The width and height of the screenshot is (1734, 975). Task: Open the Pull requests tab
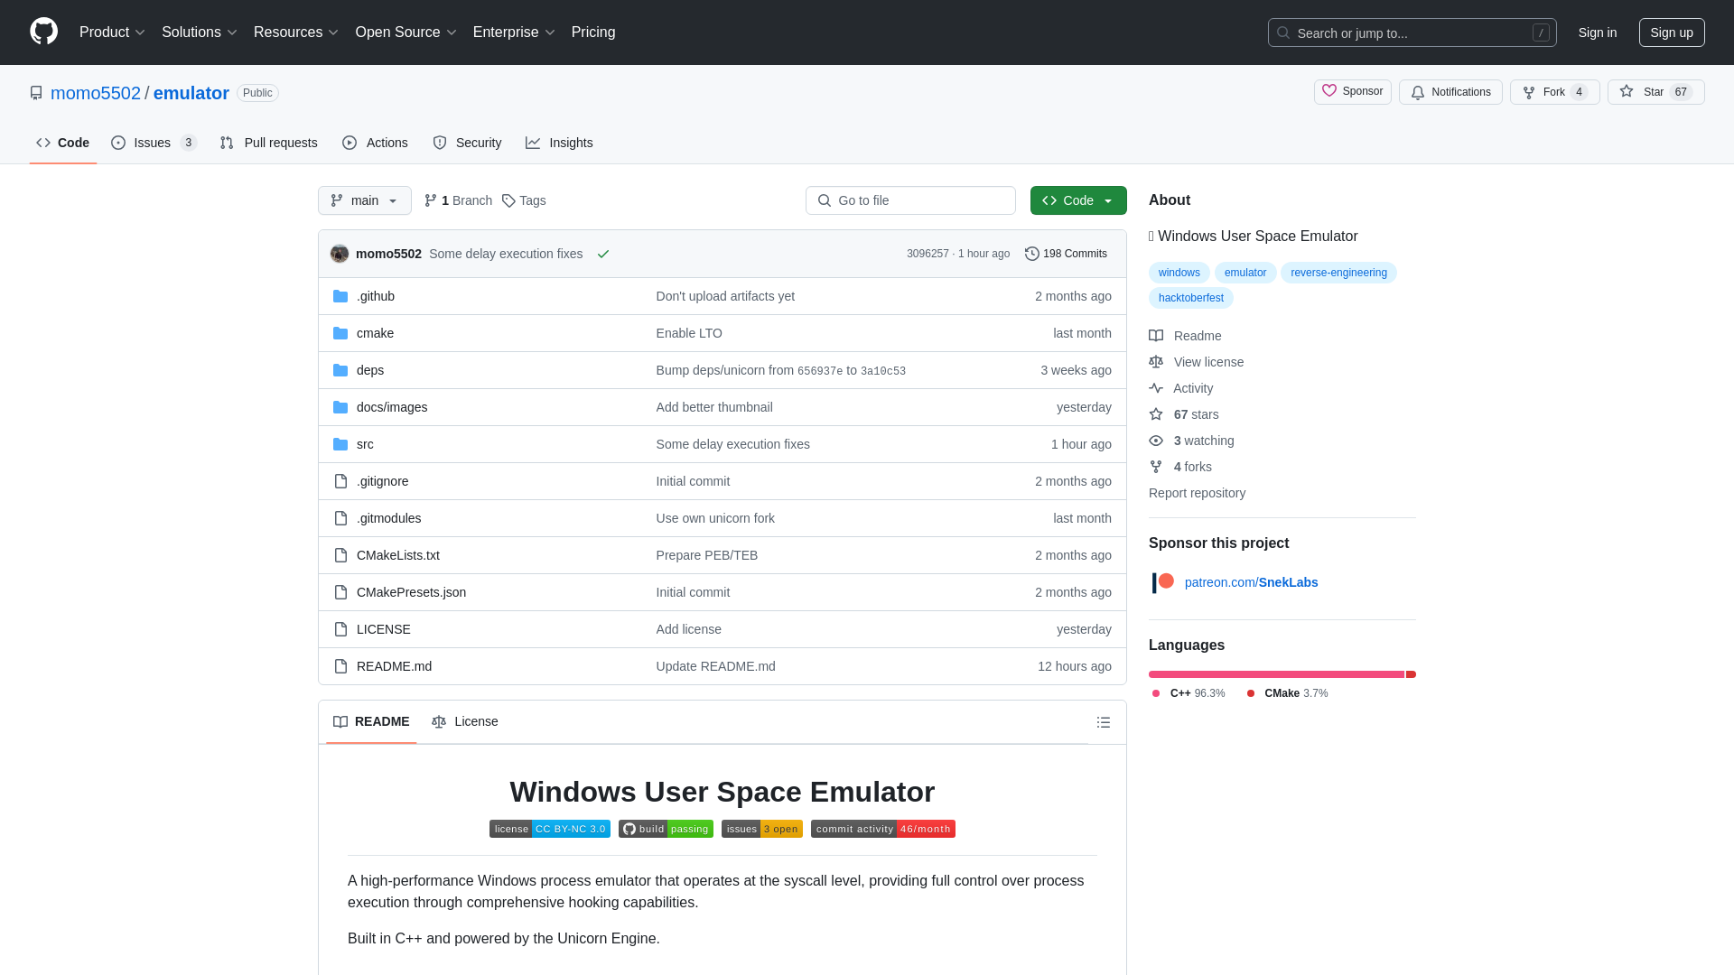tap(268, 143)
